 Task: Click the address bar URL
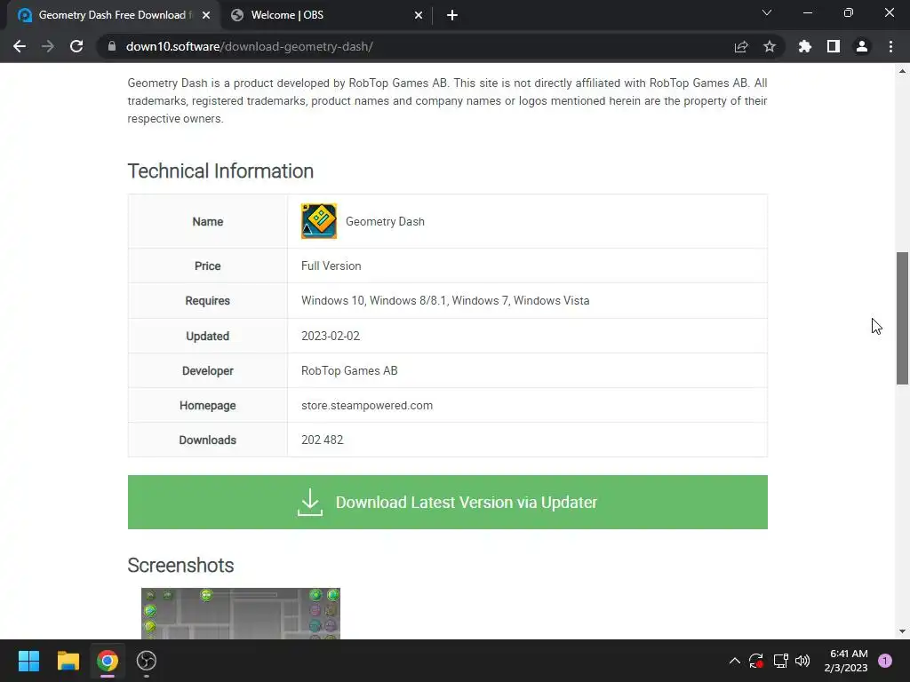[x=250, y=46]
